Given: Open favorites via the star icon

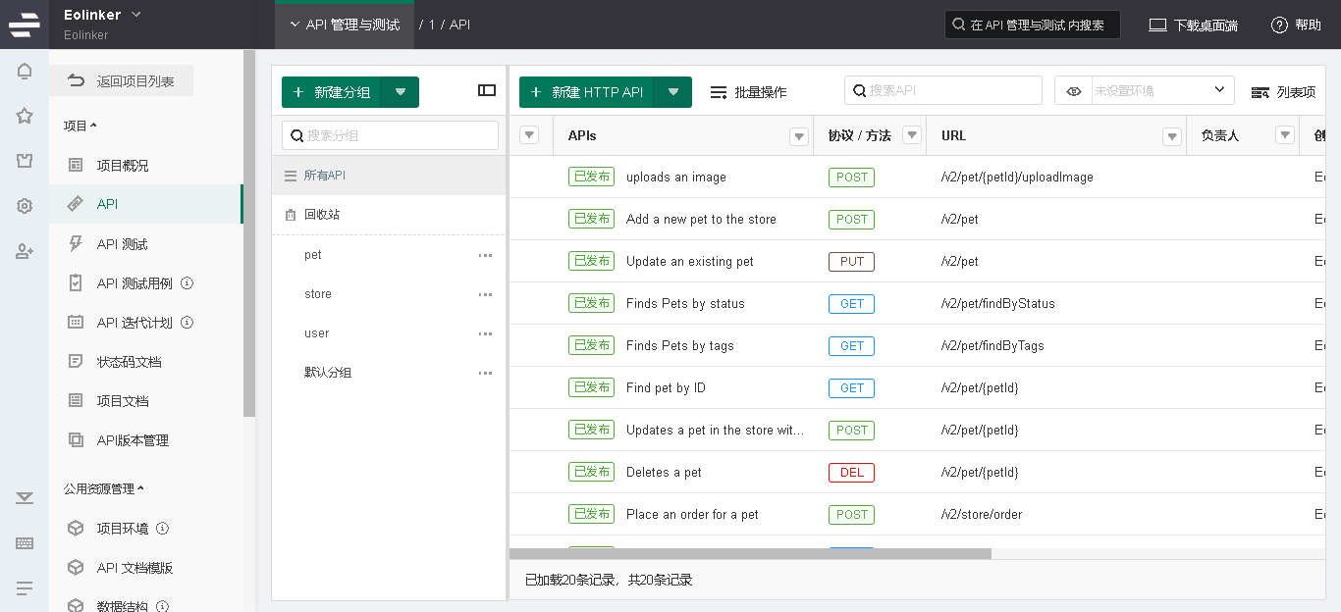Looking at the screenshot, I should coord(25,116).
